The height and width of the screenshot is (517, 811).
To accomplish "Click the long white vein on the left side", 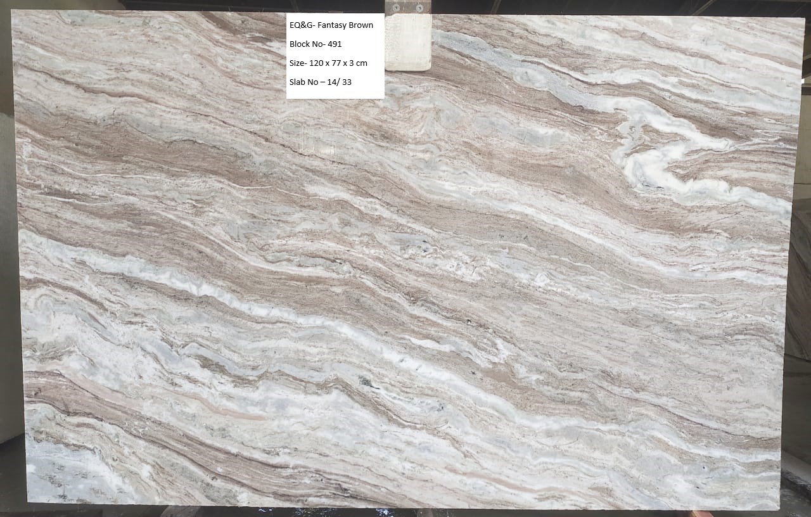I will [127, 266].
